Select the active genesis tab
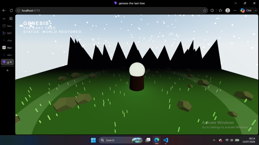Image resolution: width=259 pixels, height=145 pixels. (x=5, y=62)
